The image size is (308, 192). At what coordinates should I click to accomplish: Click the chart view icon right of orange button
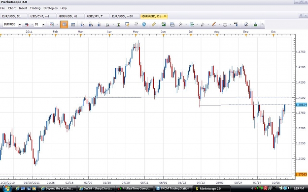[73, 25]
